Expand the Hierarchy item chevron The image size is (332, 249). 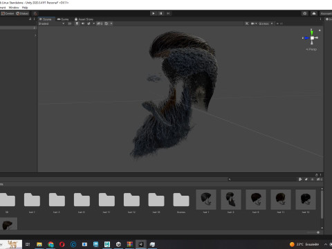click(35, 35)
